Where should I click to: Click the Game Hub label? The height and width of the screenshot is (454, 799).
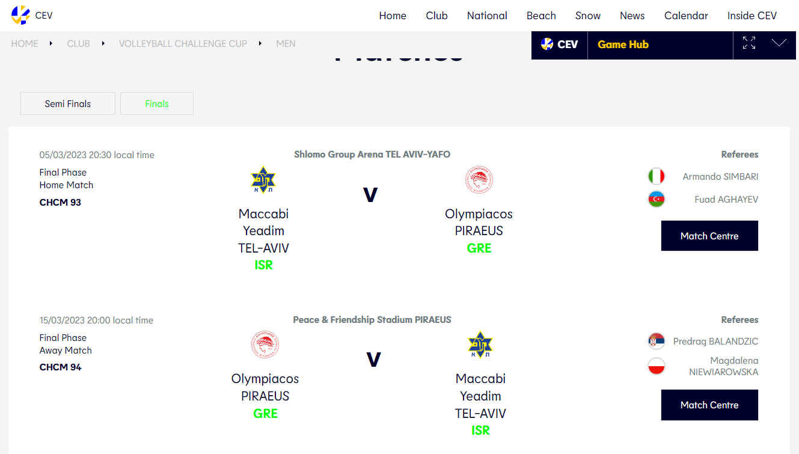point(623,44)
